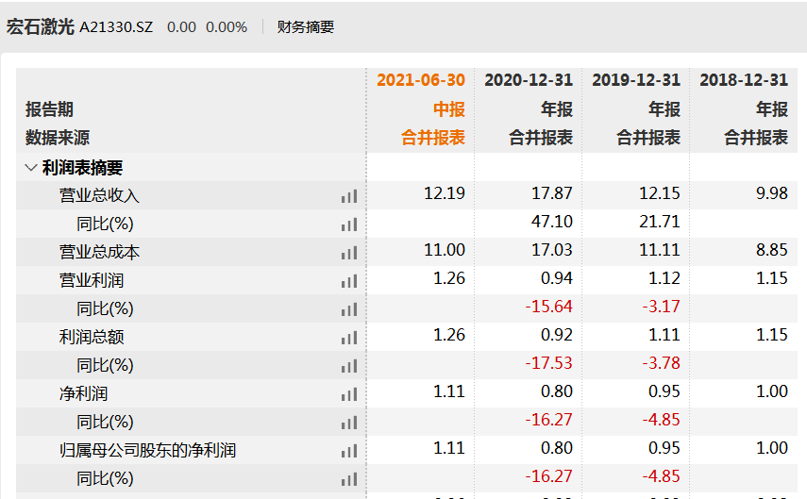Select the 净利润 row label
The width and height of the screenshot is (807, 499).
click(x=83, y=393)
